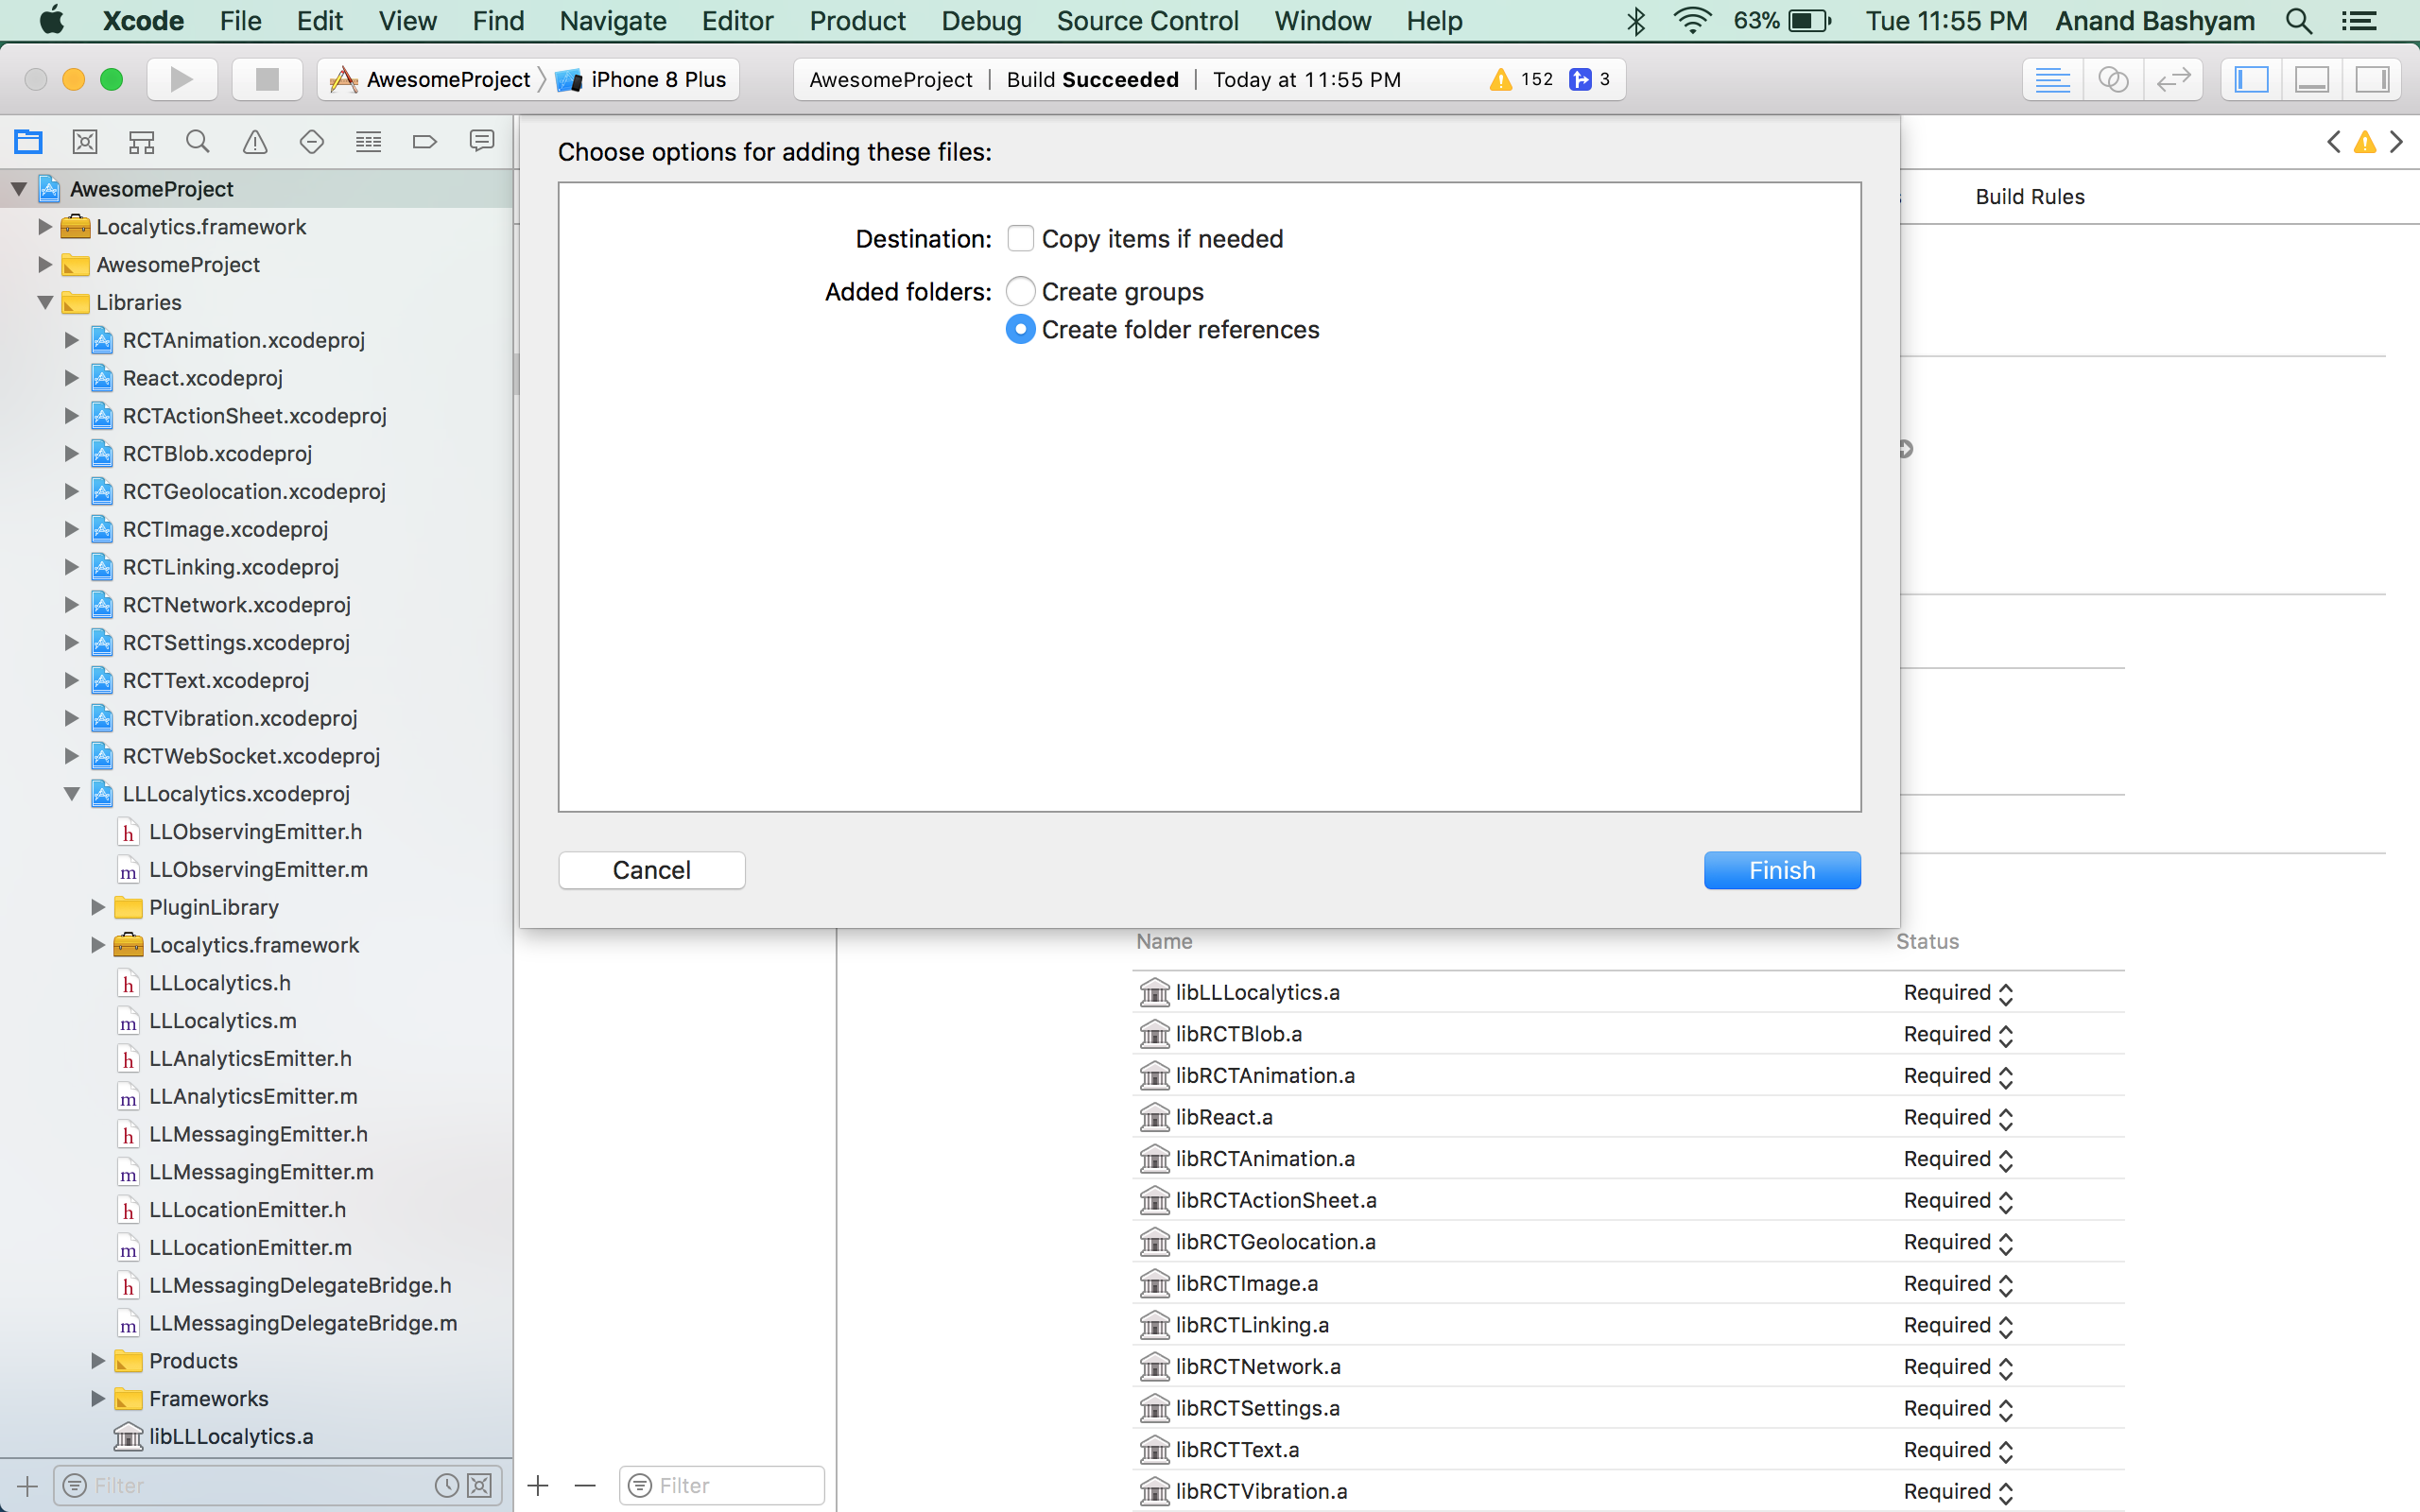Expand the LLLocalytics.xcodeproj tree item
Screen dimensions: 2420x1512
[70, 793]
